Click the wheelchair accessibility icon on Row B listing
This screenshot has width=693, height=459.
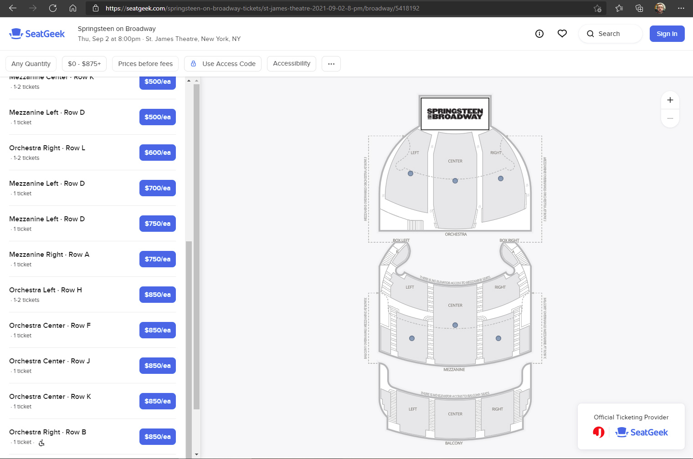click(41, 443)
